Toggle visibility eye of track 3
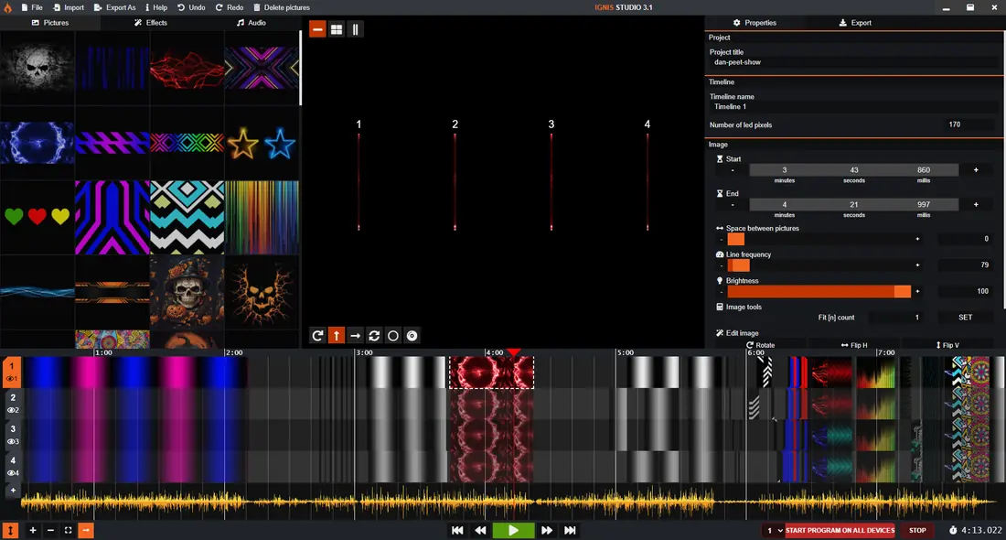 tap(12, 442)
